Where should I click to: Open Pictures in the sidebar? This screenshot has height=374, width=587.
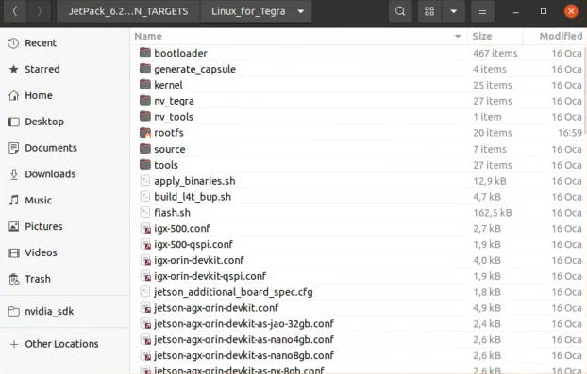click(64, 226)
